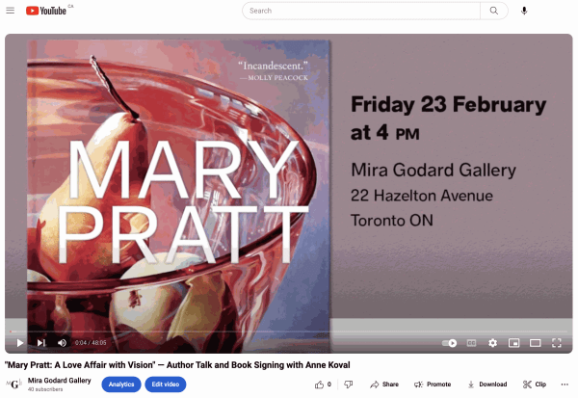Open more actions three-dot menu
Viewport: 578px width, 398px height.
click(x=565, y=385)
